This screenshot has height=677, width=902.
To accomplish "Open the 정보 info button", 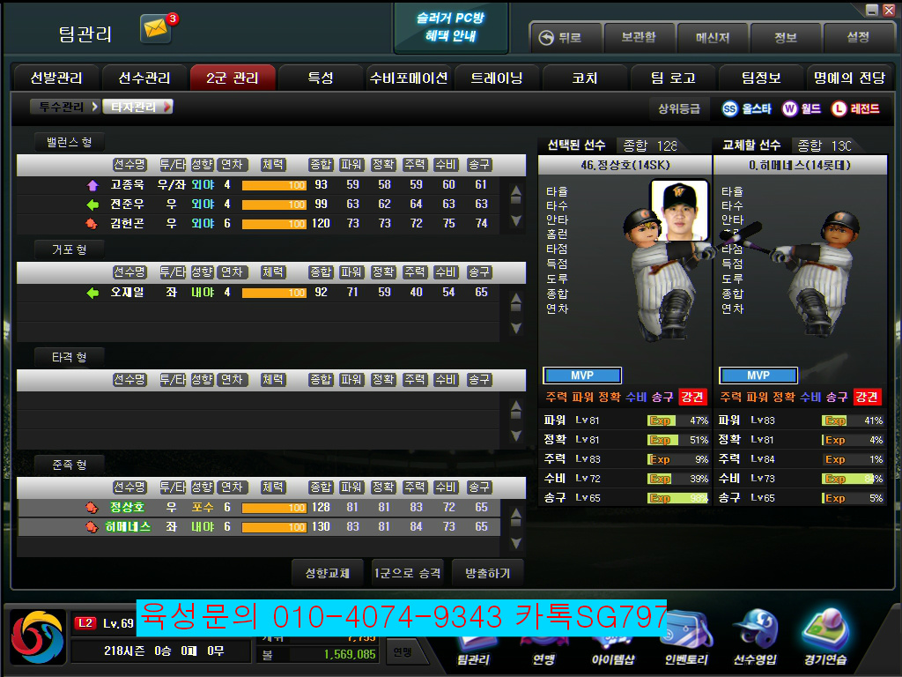I will click(785, 38).
